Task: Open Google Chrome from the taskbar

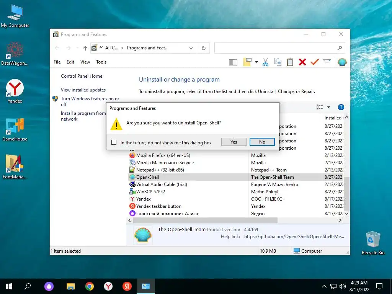Action: click(x=90, y=286)
